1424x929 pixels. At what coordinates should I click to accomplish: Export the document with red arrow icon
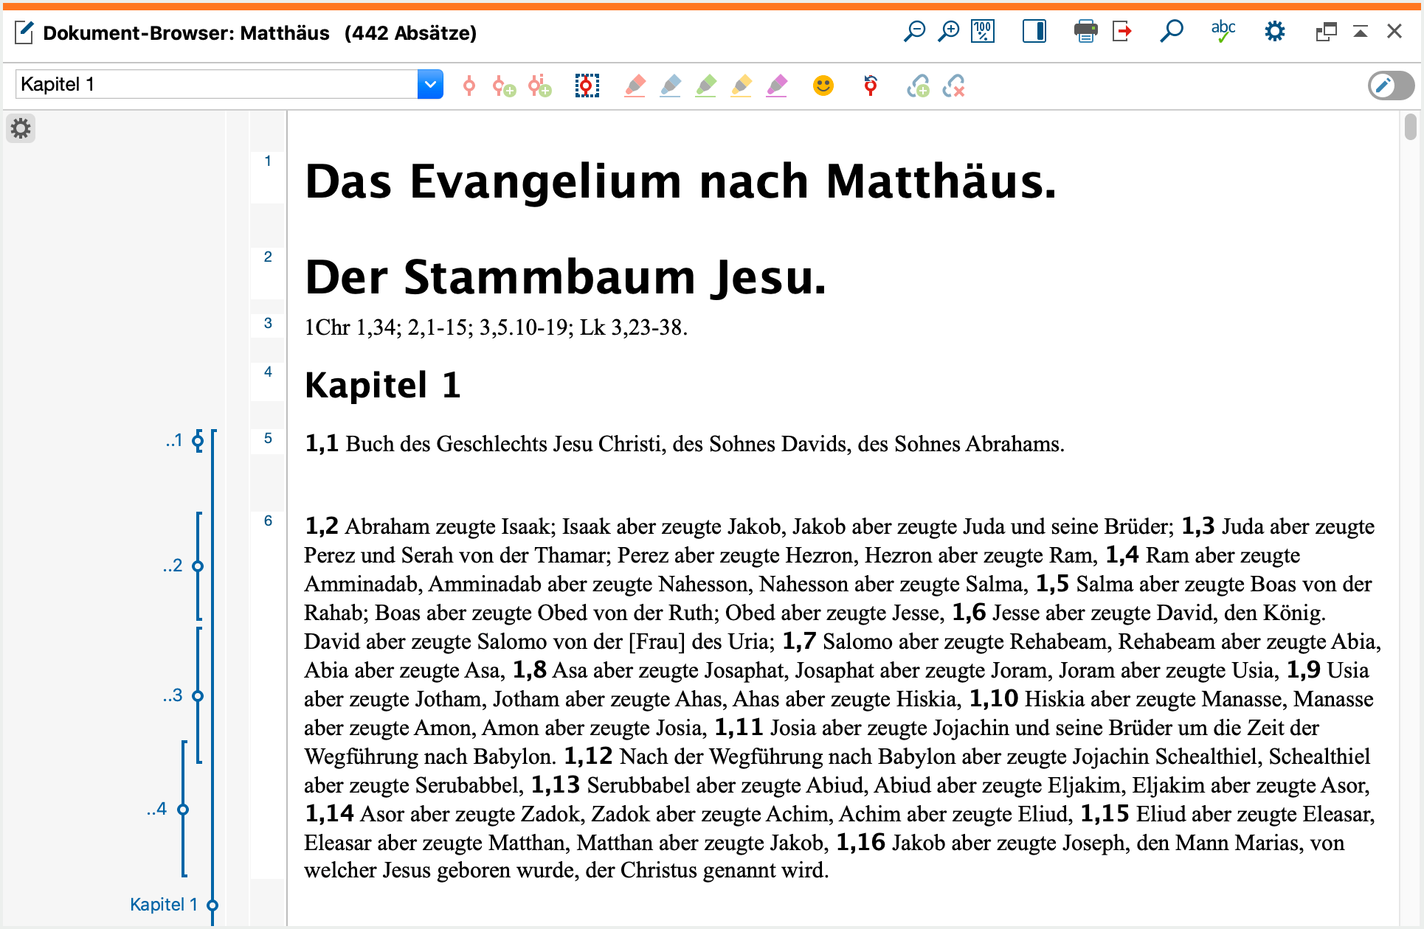[x=1121, y=32]
